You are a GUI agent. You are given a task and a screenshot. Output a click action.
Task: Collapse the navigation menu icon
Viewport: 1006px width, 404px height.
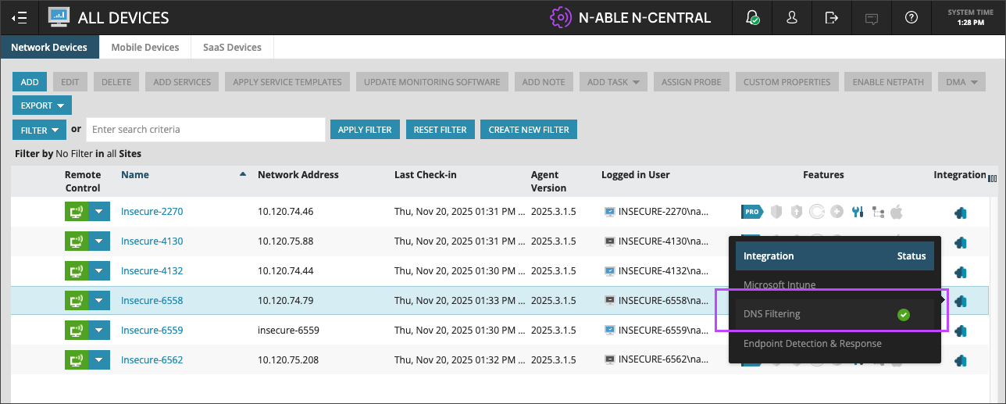coord(20,17)
